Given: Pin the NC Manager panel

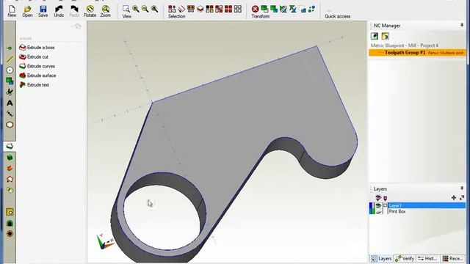Looking at the screenshot, I should (462, 26).
